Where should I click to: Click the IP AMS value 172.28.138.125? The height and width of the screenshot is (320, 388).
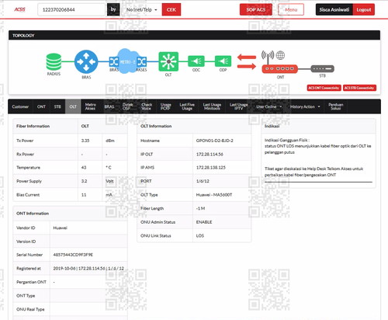(211, 168)
